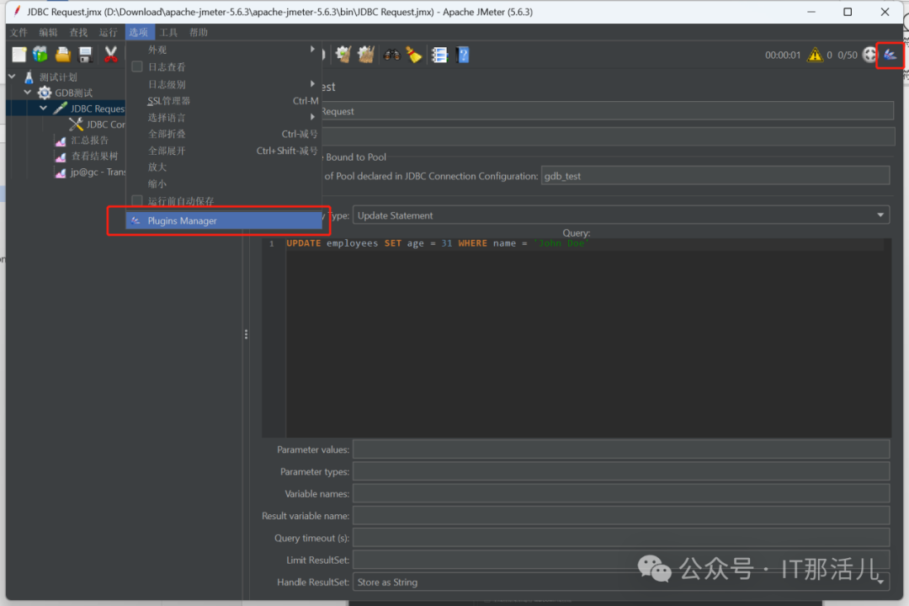Viewport: 909px width, 606px height.
Task: Click the Clear All (double broom) icon
Action: pyautogui.click(x=366, y=55)
